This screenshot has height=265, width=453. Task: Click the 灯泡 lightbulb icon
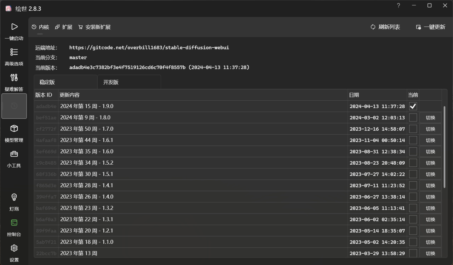click(x=14, y=197)
